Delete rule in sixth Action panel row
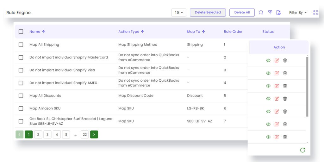 pos(285,124)
